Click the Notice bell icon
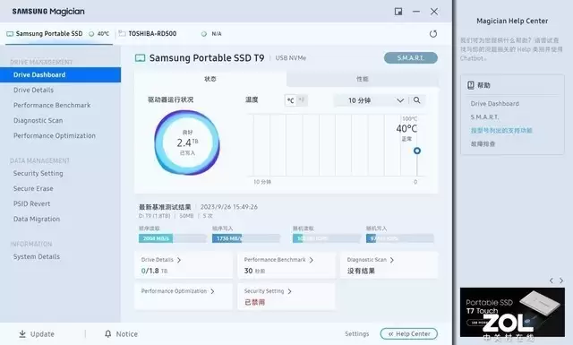 point(107,334)
